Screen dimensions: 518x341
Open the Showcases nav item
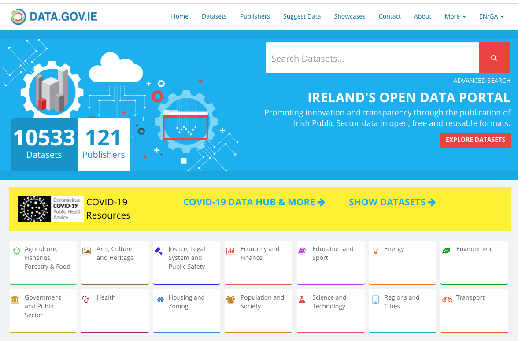(350, 16)
